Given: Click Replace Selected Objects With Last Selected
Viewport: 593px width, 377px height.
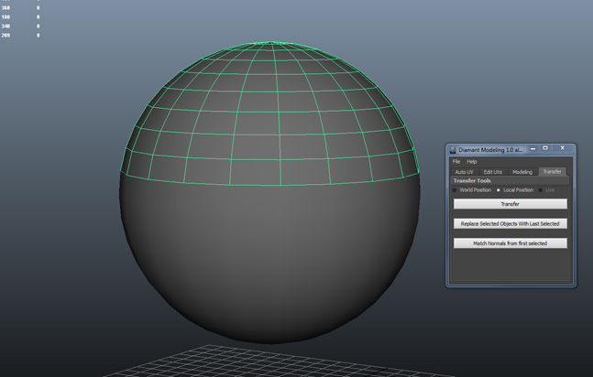Looking at the screenshot, I should click(510, 223).
